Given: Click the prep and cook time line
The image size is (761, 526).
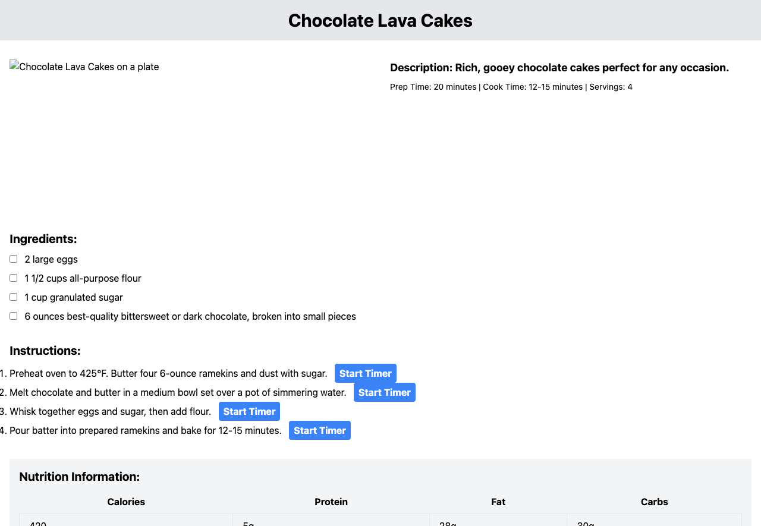Looking at the screenshot, I should point(511,87).
